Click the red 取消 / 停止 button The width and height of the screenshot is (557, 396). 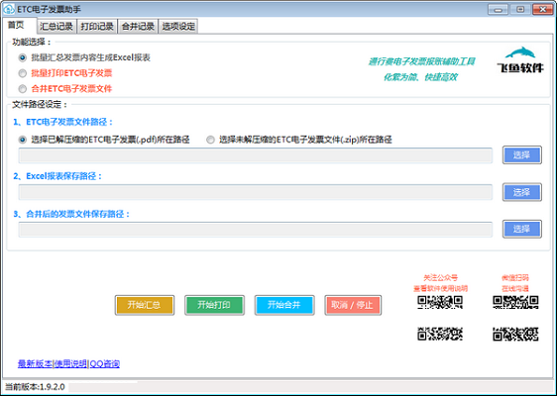pos(353,305)
